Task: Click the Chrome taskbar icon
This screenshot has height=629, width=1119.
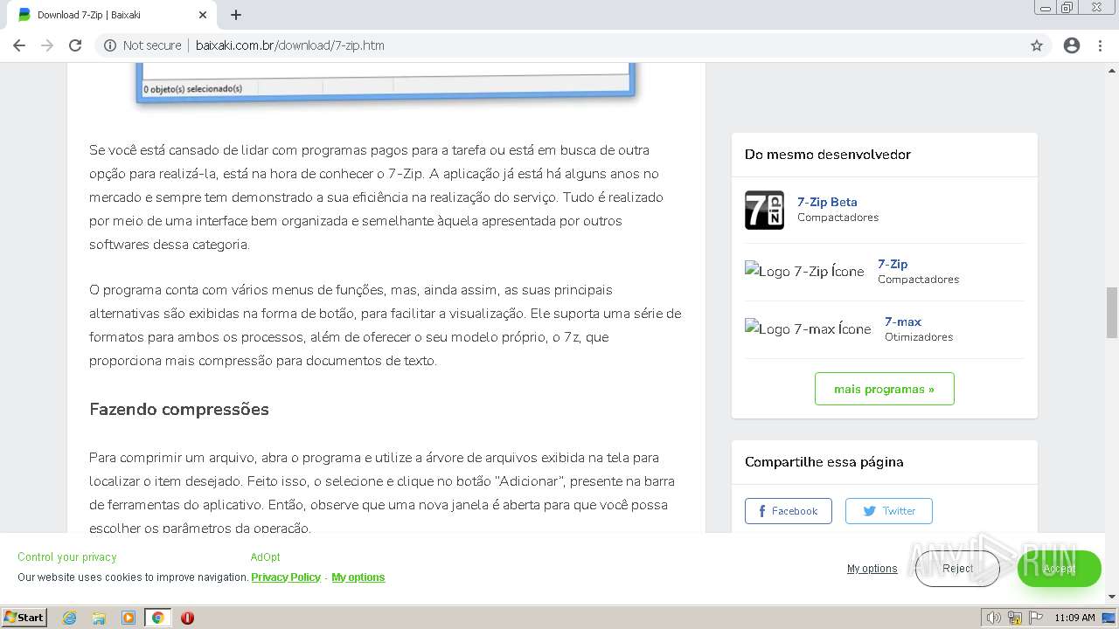Action: pyautogui.click(x=157, y=618)
